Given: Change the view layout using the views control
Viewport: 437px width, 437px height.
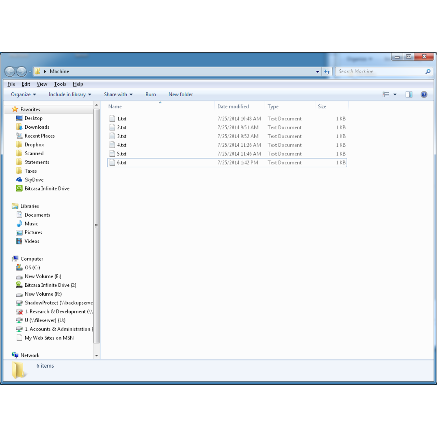Looking at the screenshot, I should [389, 94].
